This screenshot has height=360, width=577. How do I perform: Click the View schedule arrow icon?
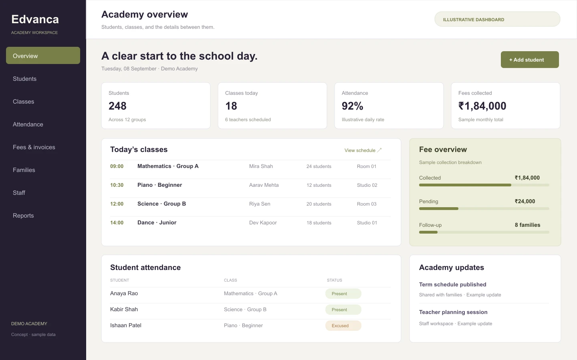379,150
